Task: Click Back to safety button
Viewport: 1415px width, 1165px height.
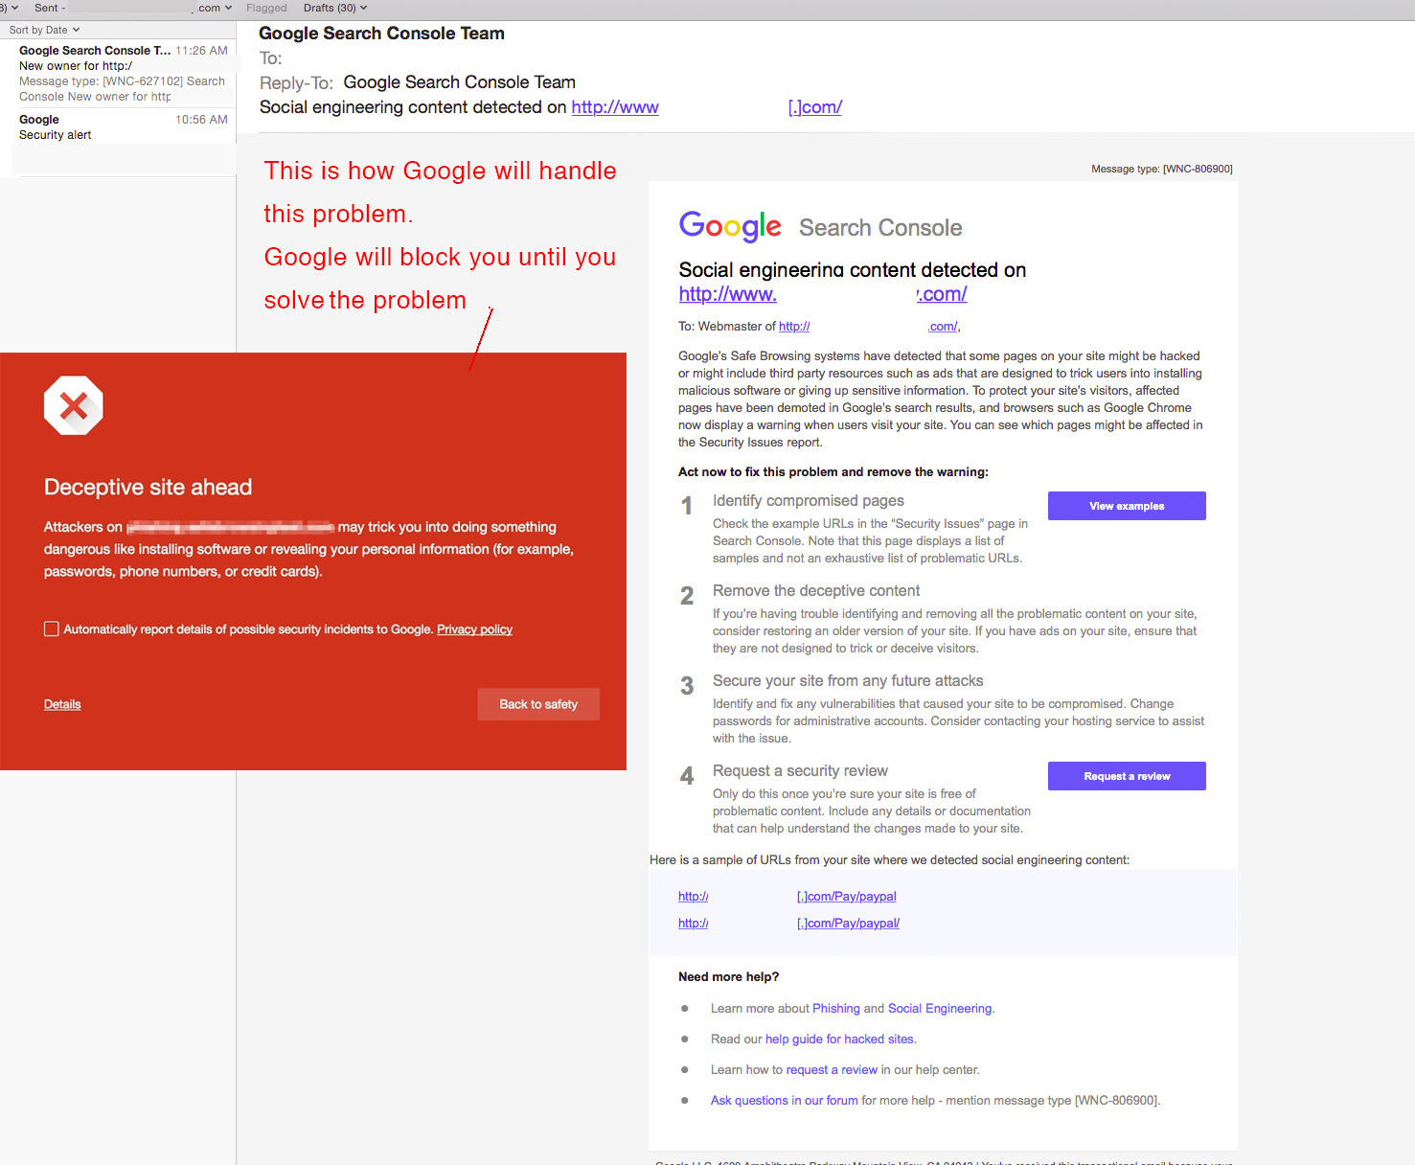Action: click(x=538, y=704)
